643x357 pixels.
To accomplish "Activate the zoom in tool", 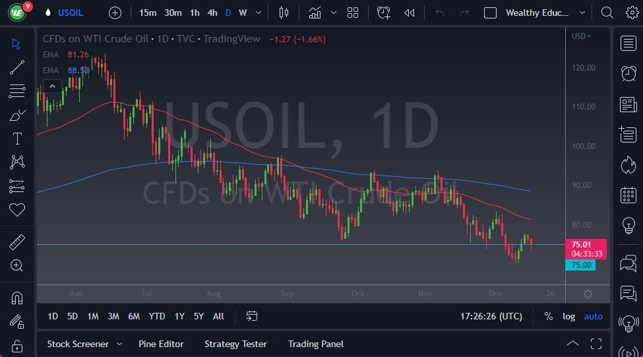I will pos(16,265).
